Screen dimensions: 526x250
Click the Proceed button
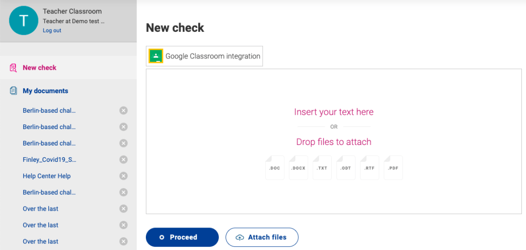click(182, 237)
